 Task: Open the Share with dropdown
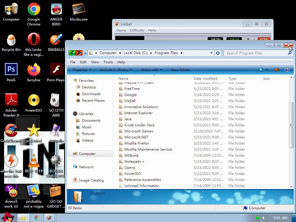click(151, 70)
